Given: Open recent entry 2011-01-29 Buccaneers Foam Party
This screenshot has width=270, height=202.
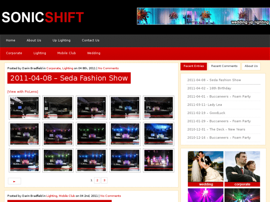Looking at the screenshot, I should [219, 121].
